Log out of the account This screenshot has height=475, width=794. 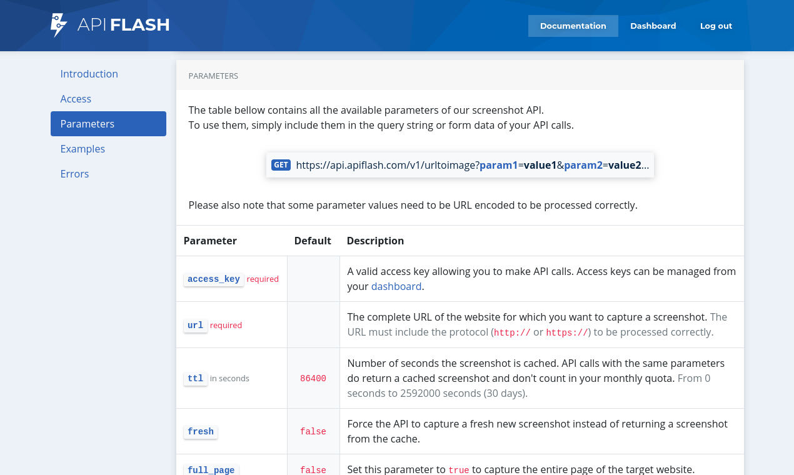(x=716, y=26)
